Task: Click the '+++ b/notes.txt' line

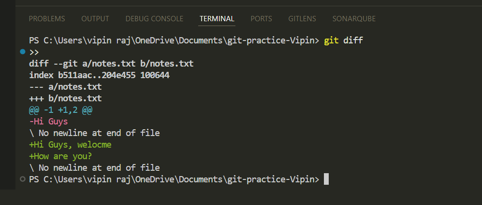Action: point(65,98)
